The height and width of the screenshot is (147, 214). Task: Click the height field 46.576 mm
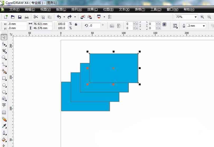click(42, 28)
